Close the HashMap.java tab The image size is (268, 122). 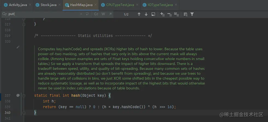[96, 5]
